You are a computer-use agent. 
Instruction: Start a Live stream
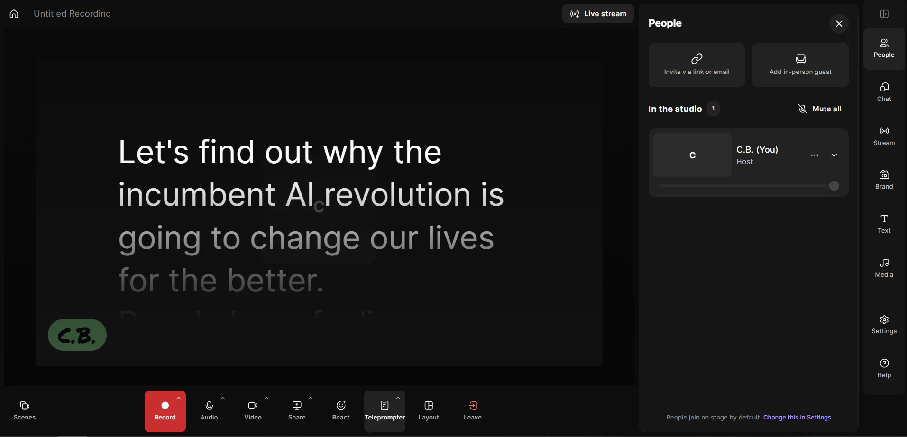[598, 14]
